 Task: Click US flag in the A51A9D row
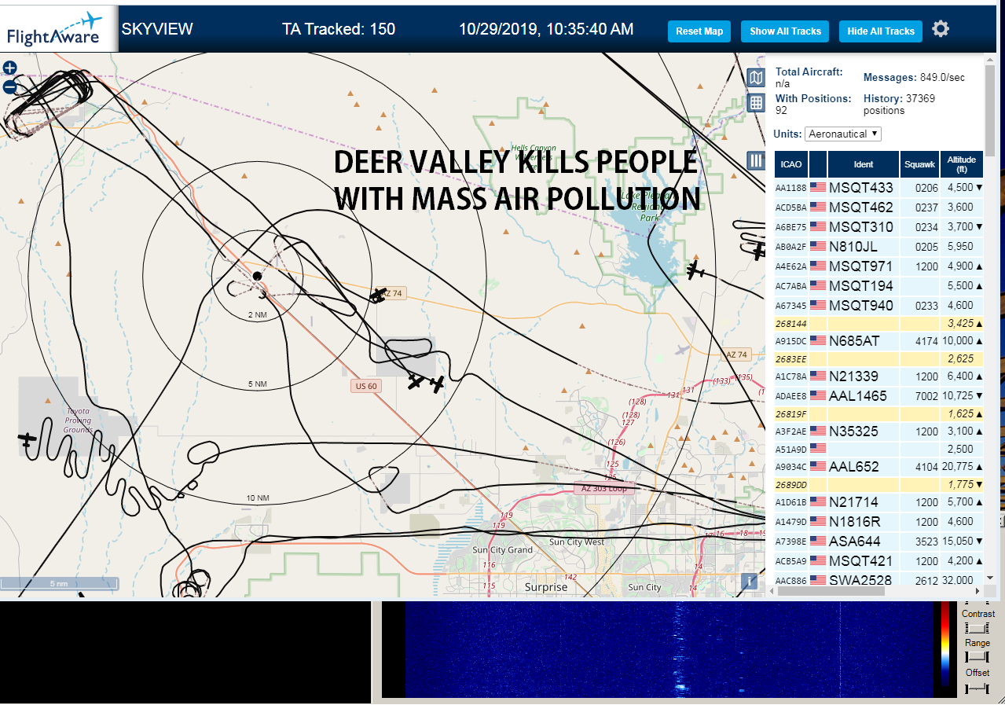point(818,449)
